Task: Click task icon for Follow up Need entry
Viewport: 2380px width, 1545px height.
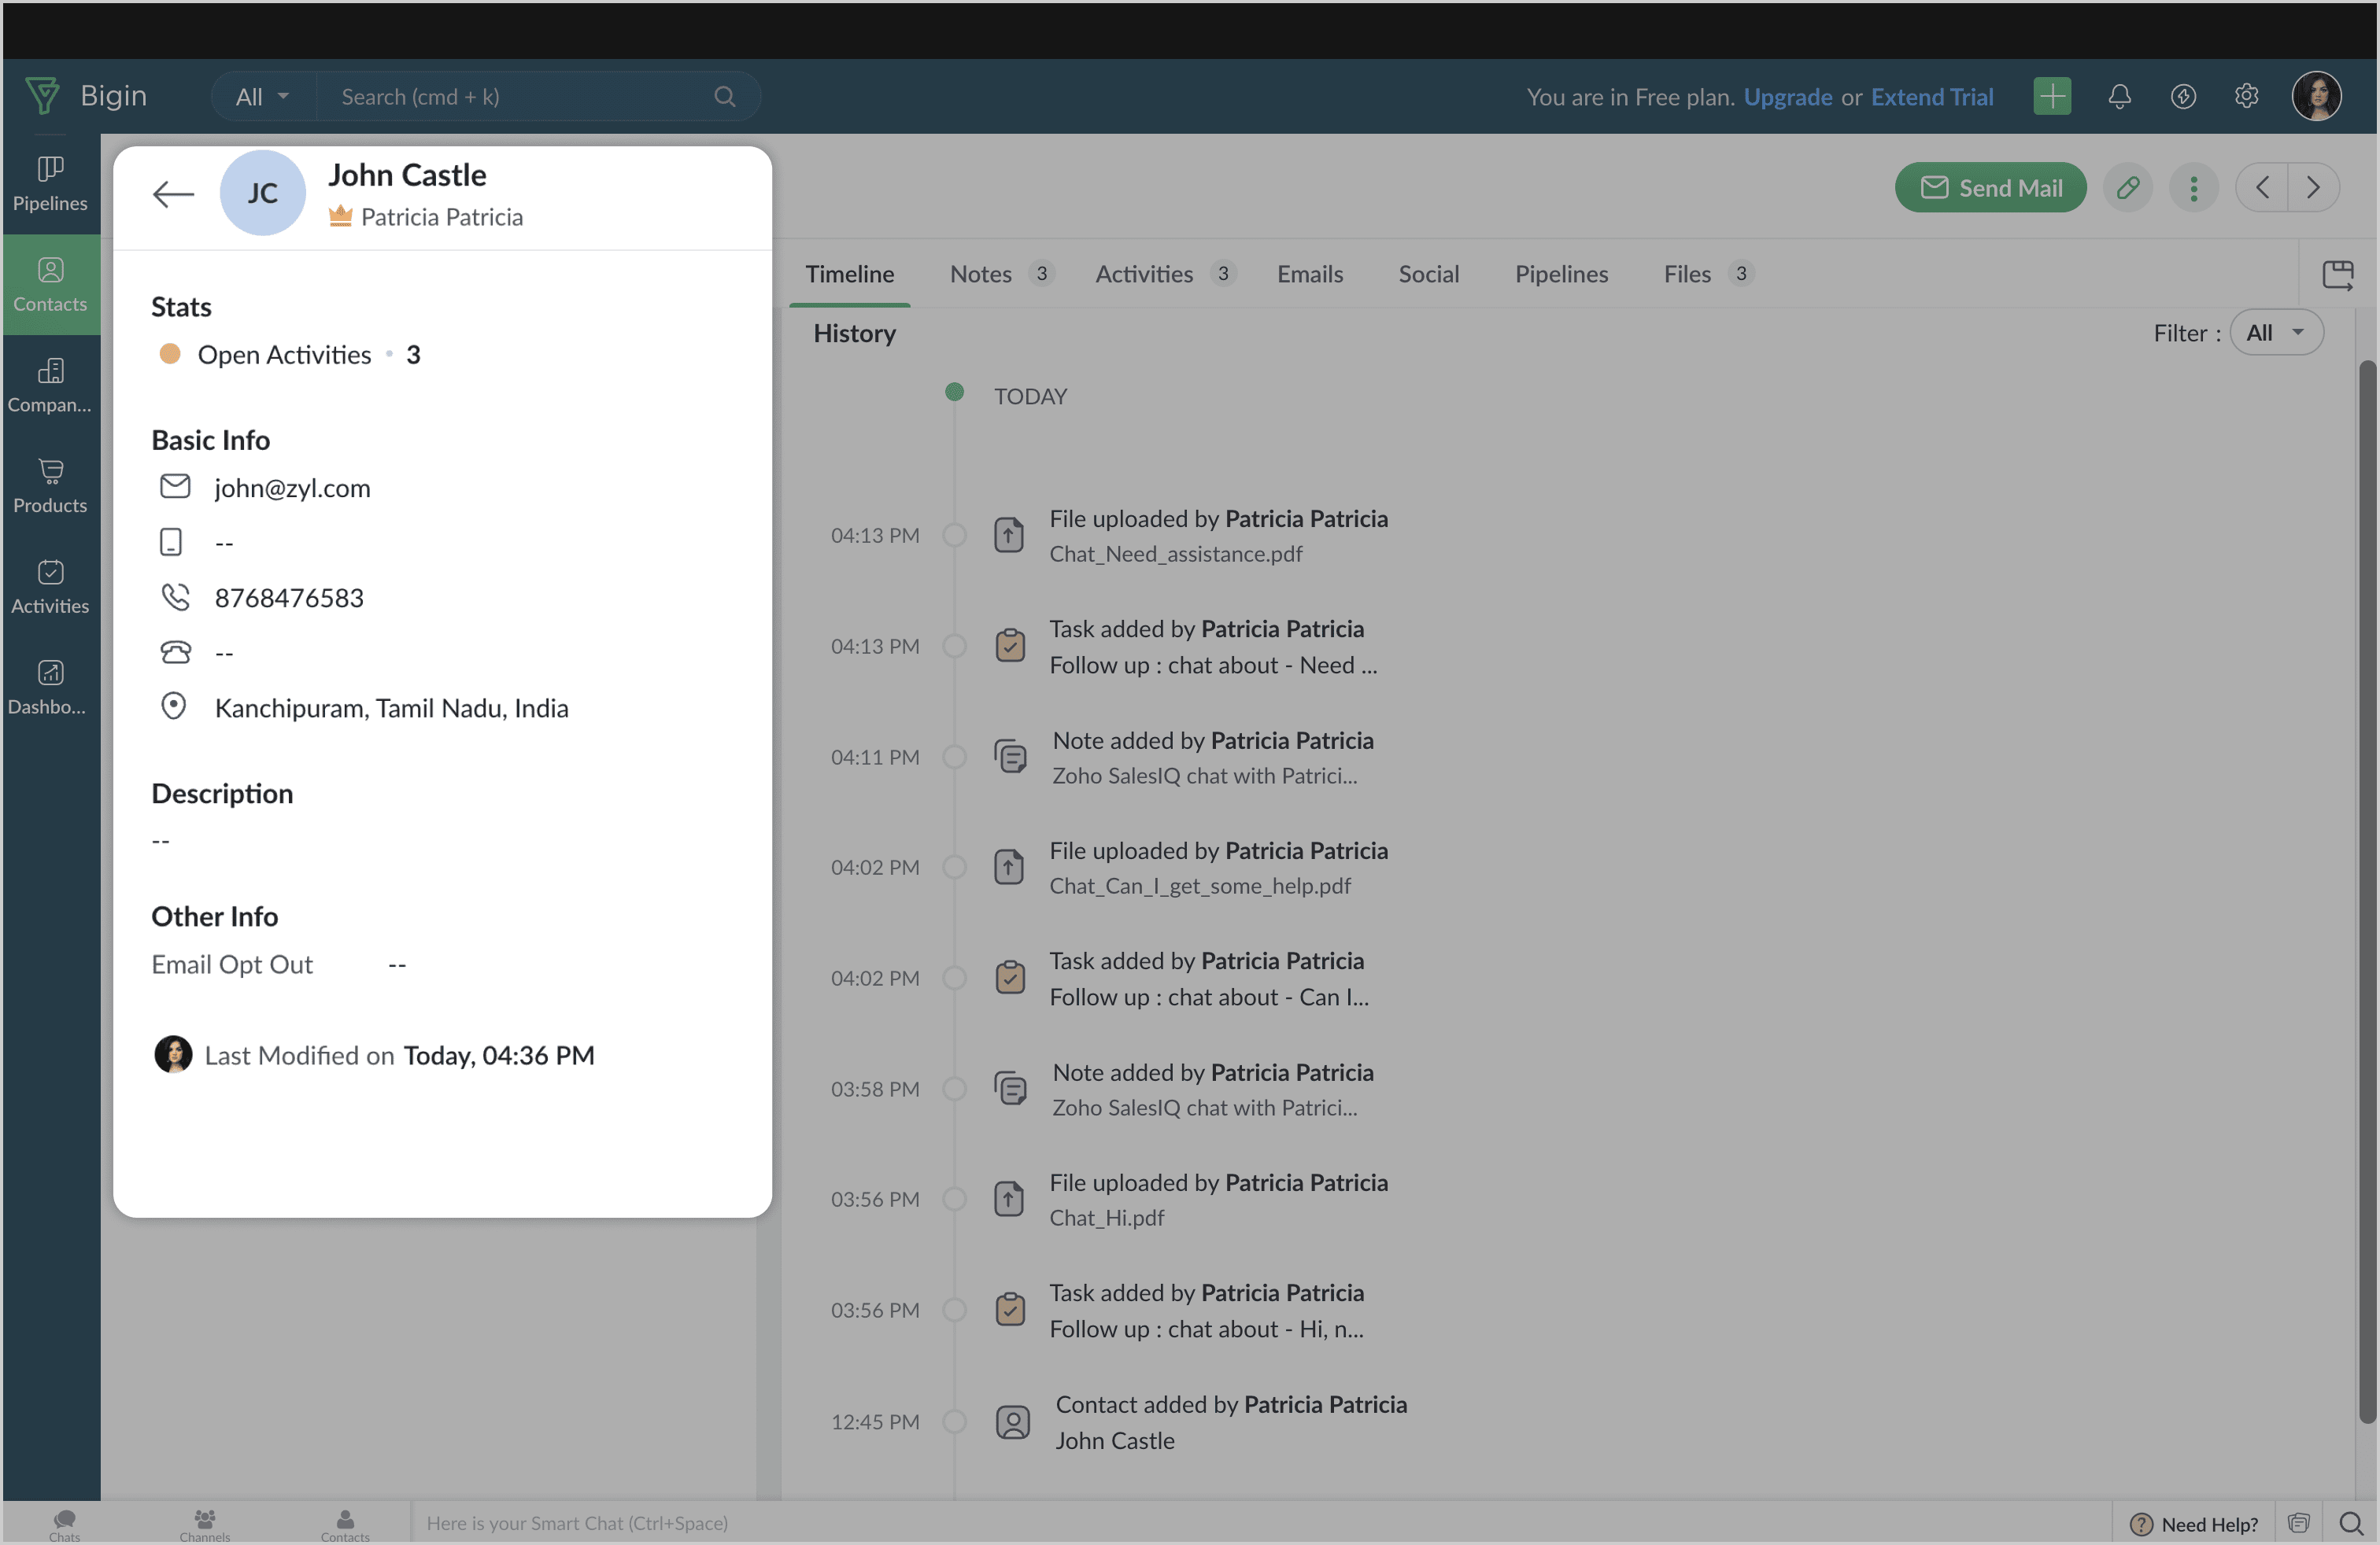Action: point(1010,646)
